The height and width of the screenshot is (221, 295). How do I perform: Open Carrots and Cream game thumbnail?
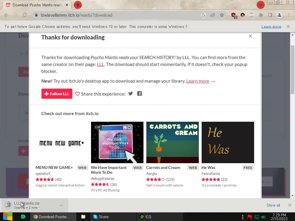coord(172,142)
